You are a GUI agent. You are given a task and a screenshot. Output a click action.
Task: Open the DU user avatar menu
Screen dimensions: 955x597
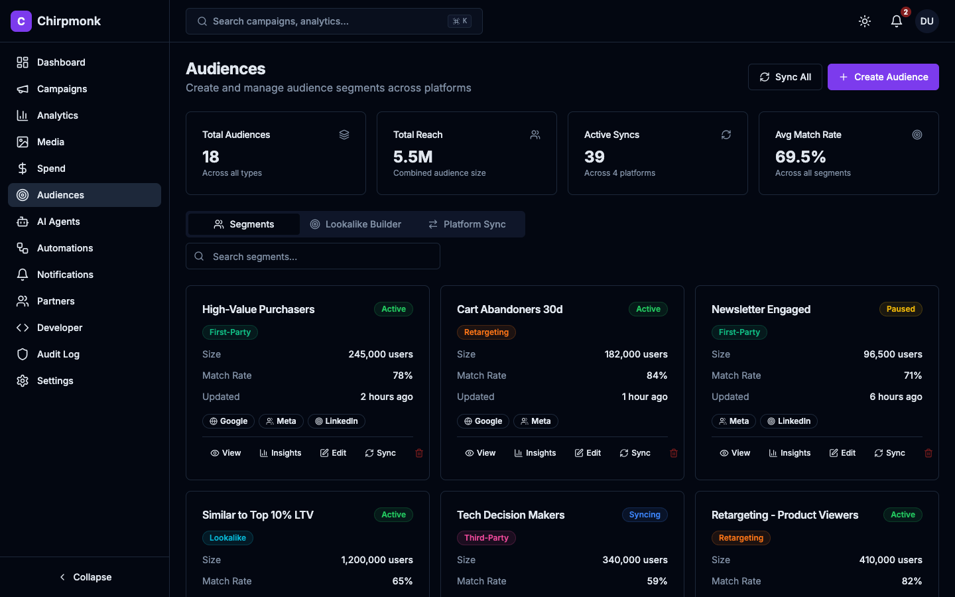926,21
